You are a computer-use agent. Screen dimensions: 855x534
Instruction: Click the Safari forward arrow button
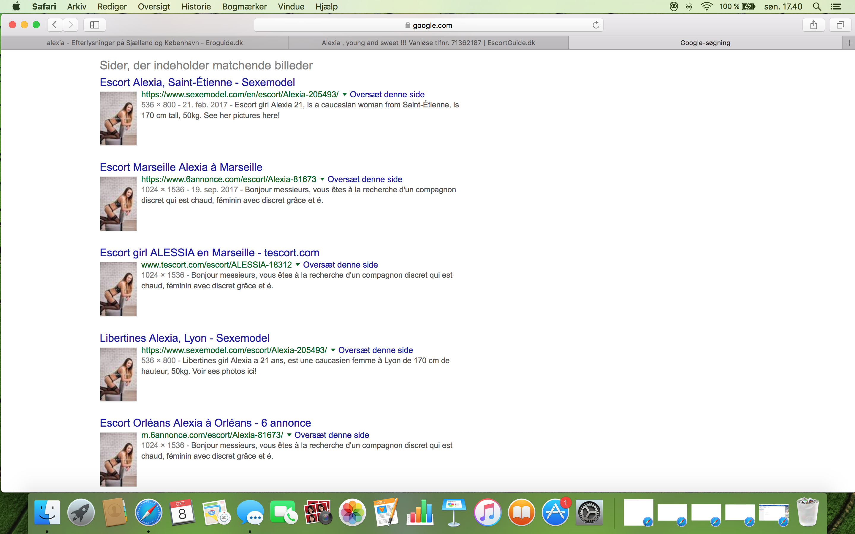(71, 25)
